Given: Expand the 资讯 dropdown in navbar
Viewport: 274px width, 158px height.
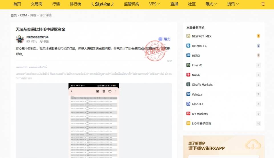Looking at the screenshot, I should click(233, 4).
